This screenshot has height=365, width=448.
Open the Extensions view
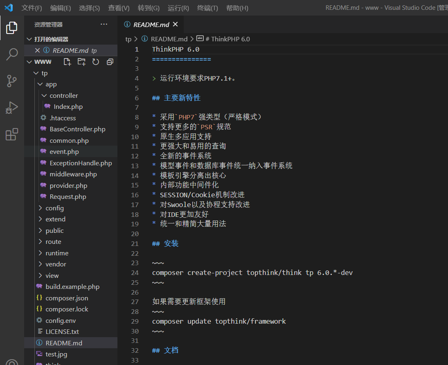pos(12,134)
